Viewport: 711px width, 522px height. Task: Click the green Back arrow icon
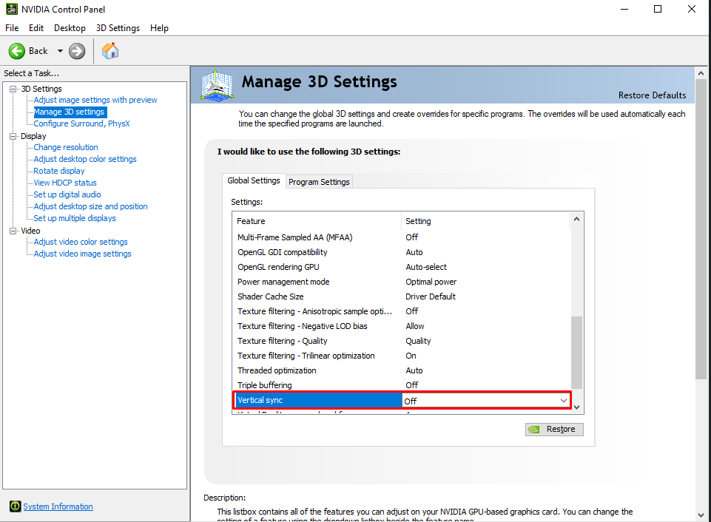click(x=17, y=51)
